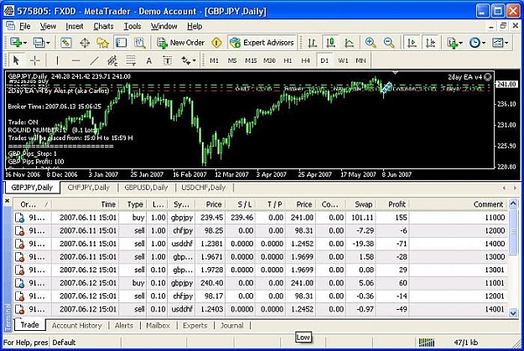Zoom out of the chart
Screen dimensions: 524x351
pyautogui.click(x=389, y=43)
